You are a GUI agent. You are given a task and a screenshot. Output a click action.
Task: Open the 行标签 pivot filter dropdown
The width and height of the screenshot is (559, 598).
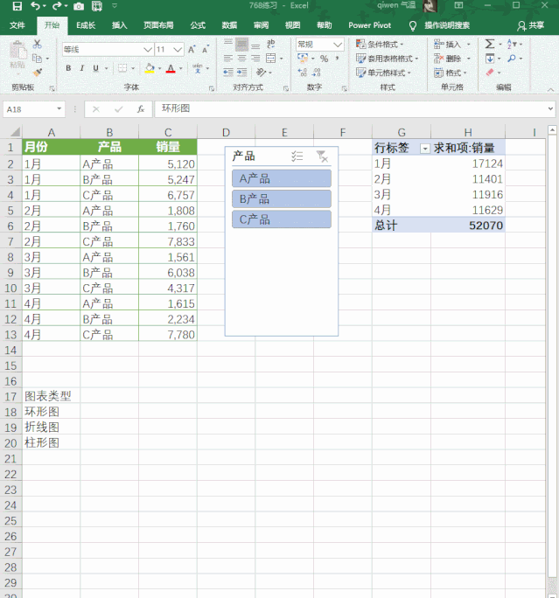coord(425,149)
